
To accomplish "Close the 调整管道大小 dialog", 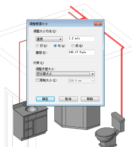I will [x=98, y=24].
